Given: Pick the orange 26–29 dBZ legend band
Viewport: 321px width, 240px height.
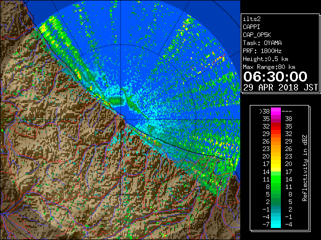Looking at the screenshot, I should point(276,141).
